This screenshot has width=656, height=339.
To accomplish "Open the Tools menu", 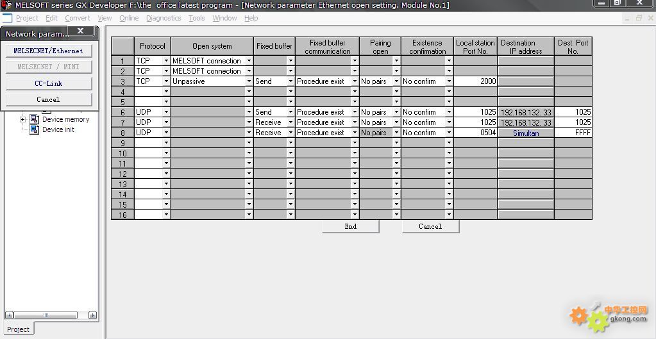I will 197,18.
